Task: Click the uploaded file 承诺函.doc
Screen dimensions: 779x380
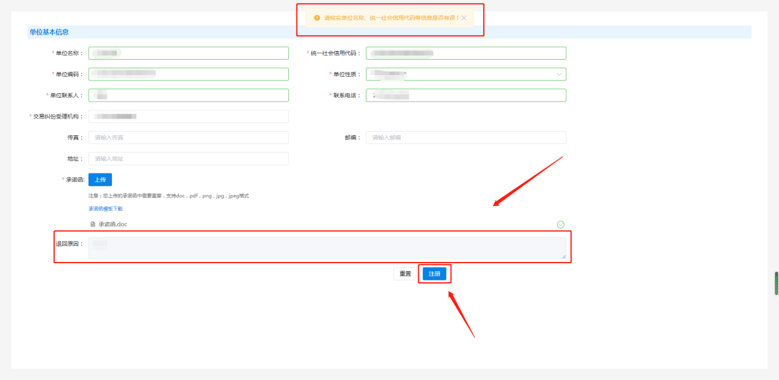Action: 113,224
